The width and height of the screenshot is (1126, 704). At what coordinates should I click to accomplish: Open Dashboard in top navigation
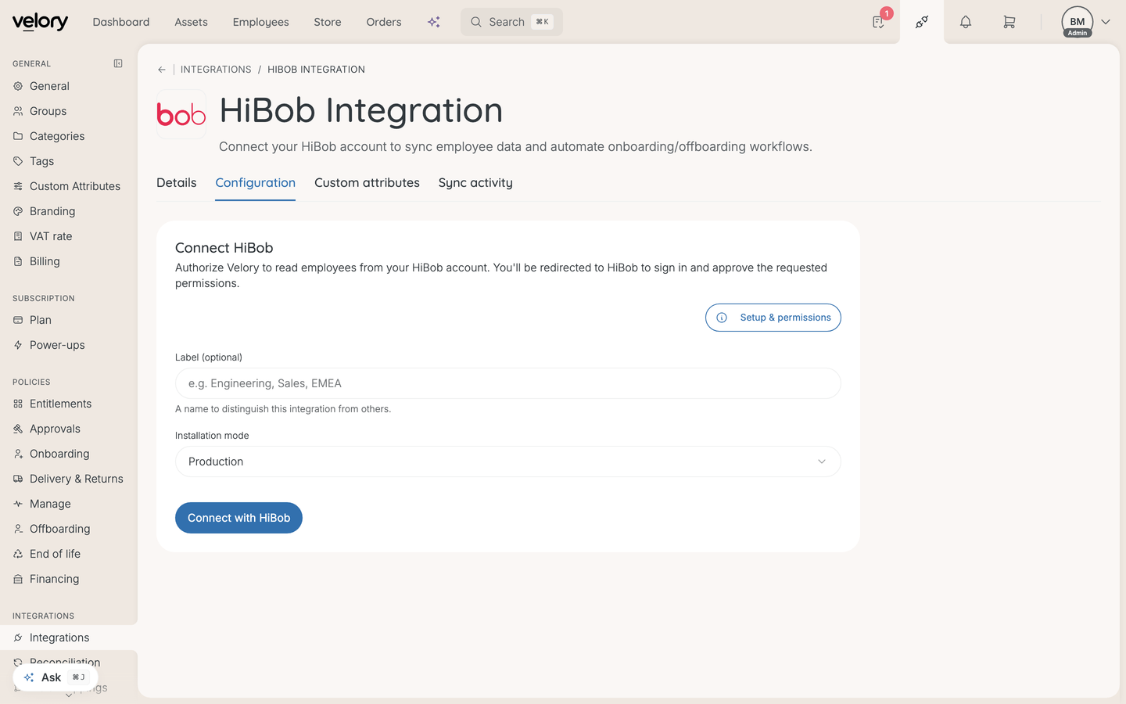[x=121, y=22]
